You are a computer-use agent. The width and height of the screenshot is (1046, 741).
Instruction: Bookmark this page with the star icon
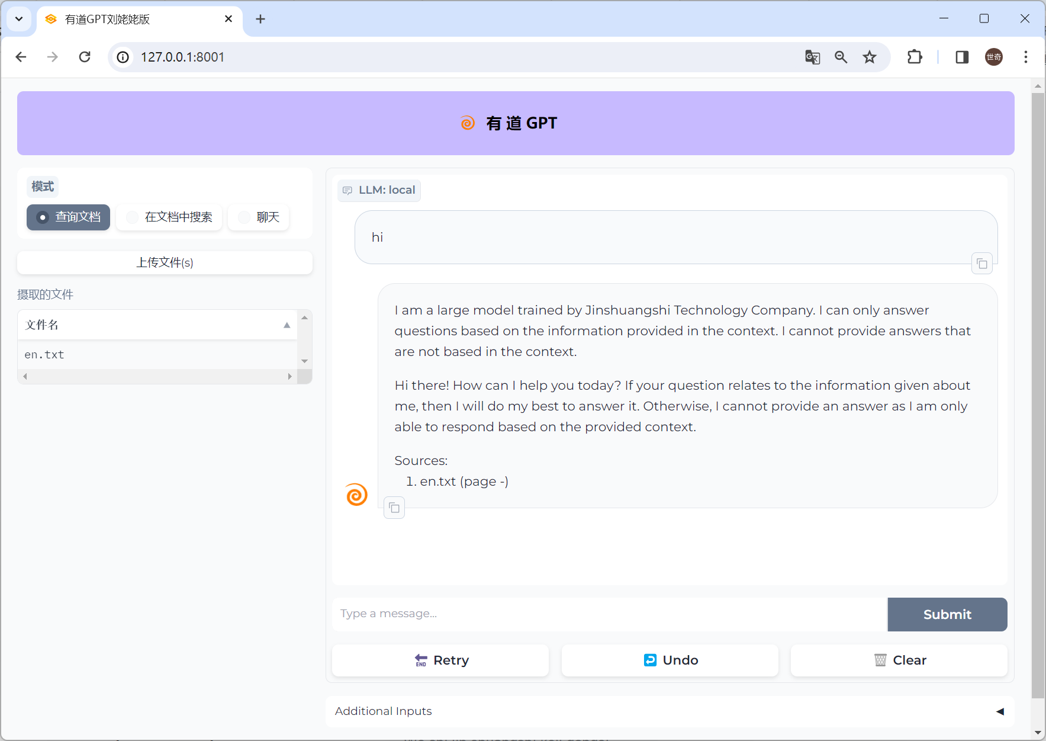(x=869, y=57)
